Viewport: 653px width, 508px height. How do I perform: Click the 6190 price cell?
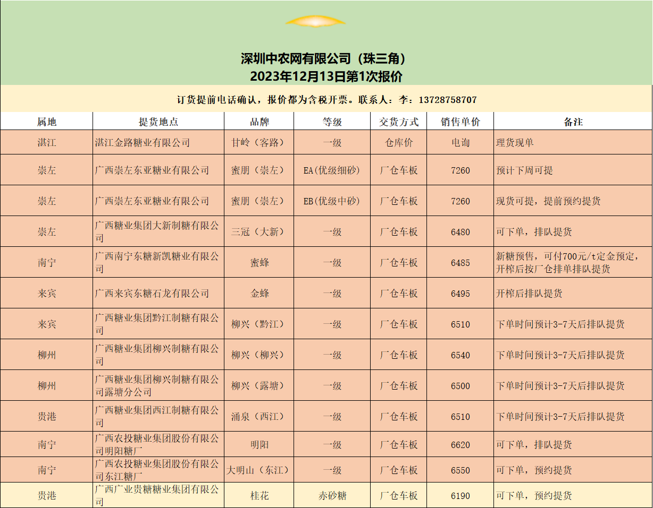tap(460, 496)
